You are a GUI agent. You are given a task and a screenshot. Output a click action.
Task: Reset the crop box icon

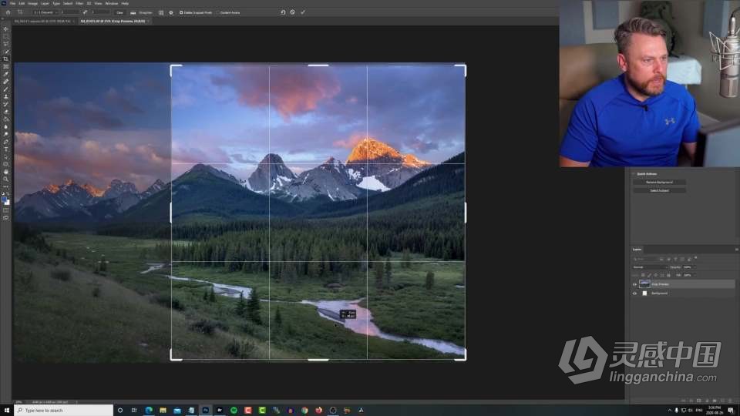(283, 12)
